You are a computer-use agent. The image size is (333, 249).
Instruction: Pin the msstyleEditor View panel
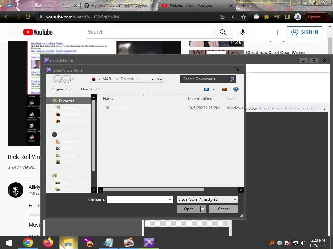coord(324,108)
